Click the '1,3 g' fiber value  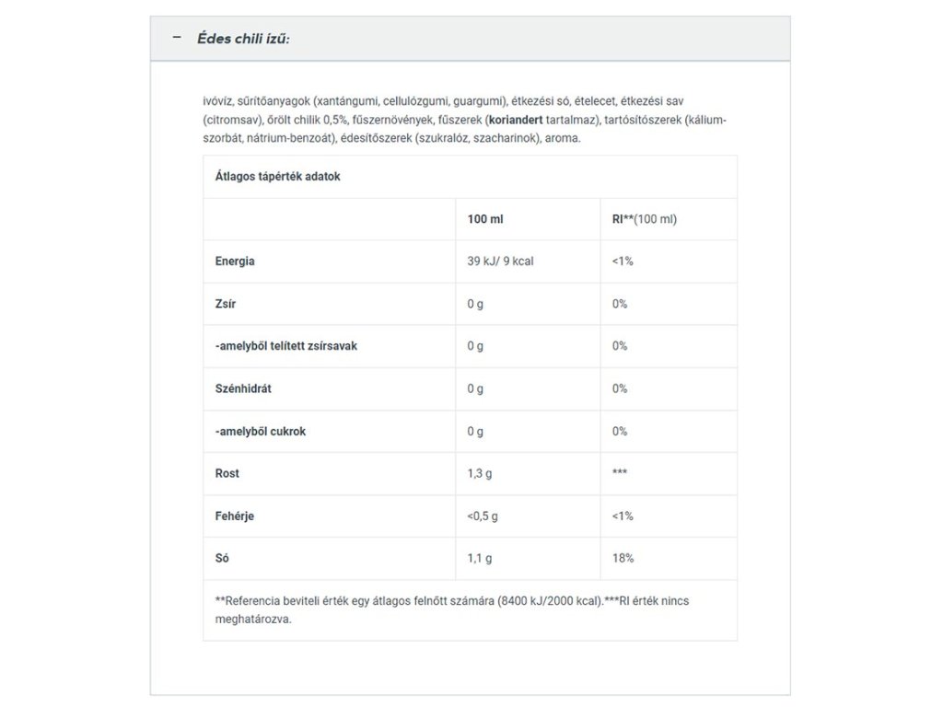tap(482, 473)
